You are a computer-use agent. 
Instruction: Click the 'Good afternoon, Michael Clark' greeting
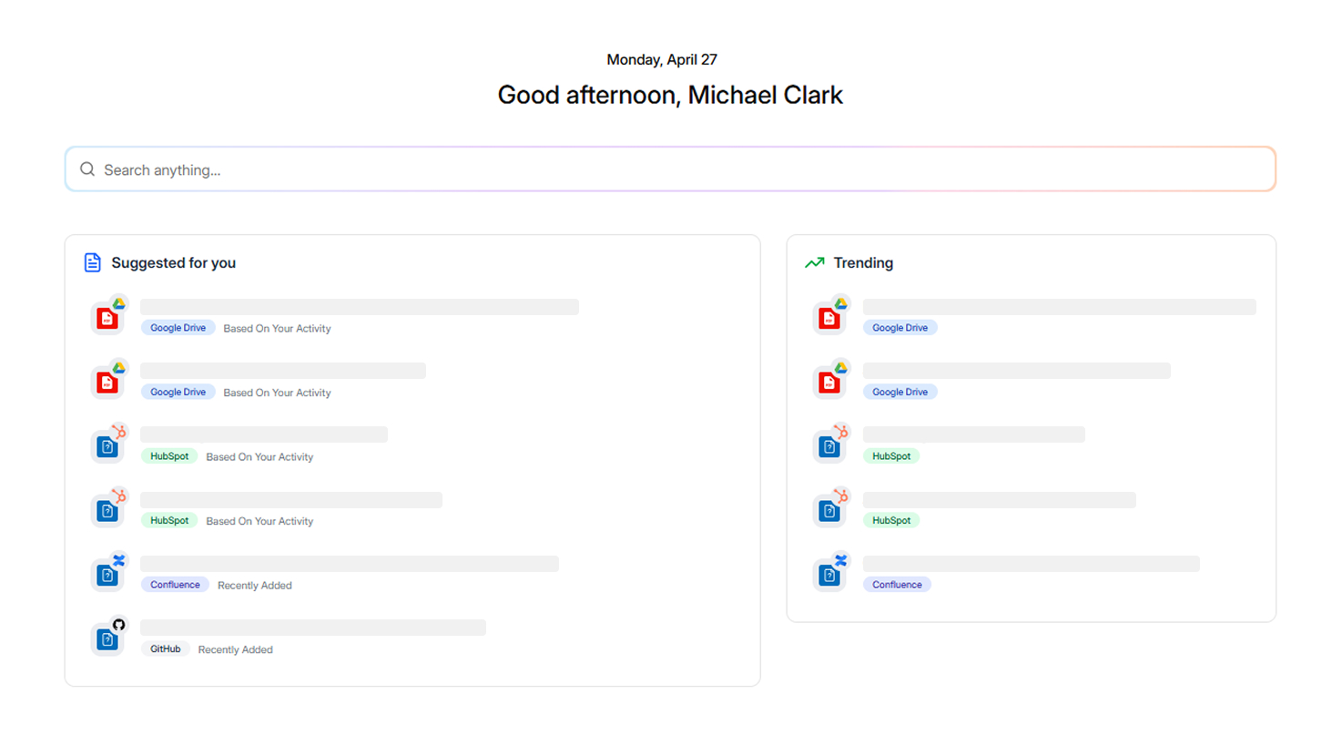(x=670, y=95)
